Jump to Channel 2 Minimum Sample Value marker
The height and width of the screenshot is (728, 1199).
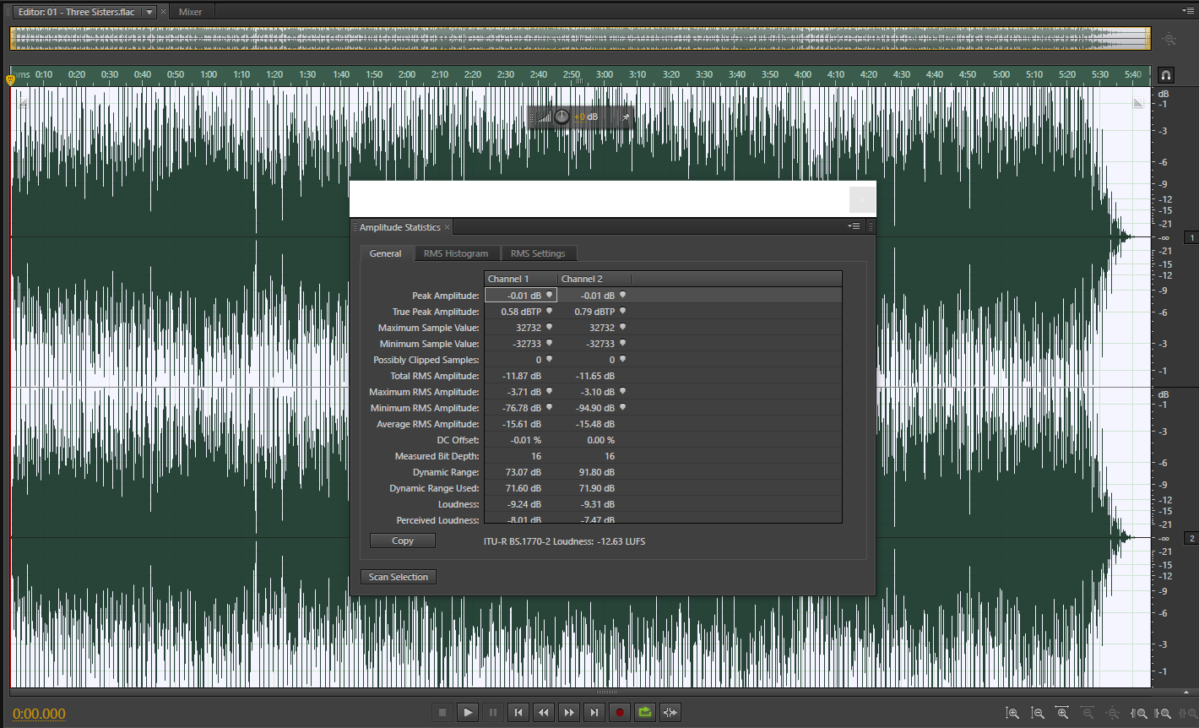tap(622, 343)
